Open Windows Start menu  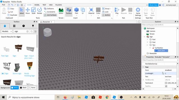pyautogui.click(x=3, y=97)
